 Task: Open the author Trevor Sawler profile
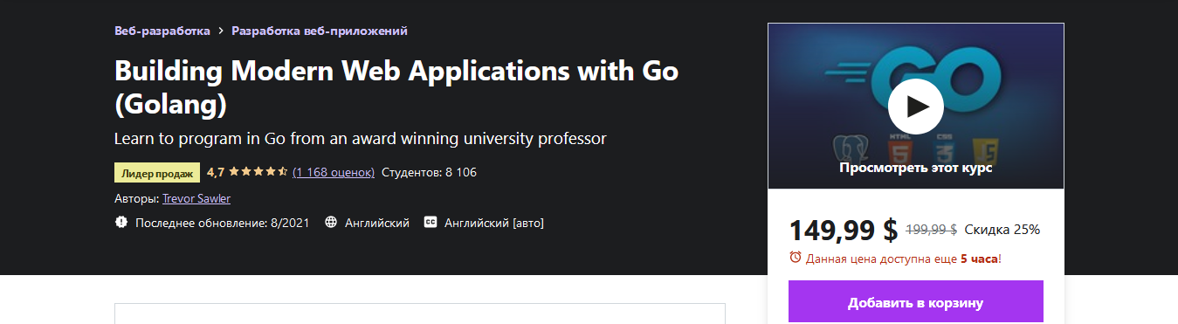pos(196,198)
